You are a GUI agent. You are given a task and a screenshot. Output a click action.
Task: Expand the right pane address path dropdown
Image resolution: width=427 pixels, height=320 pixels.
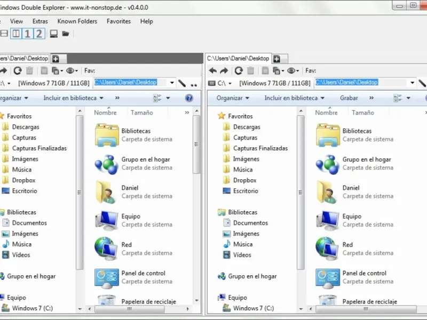coord(412,83)
